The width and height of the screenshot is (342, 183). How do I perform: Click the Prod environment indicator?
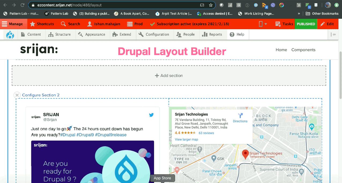135,24
